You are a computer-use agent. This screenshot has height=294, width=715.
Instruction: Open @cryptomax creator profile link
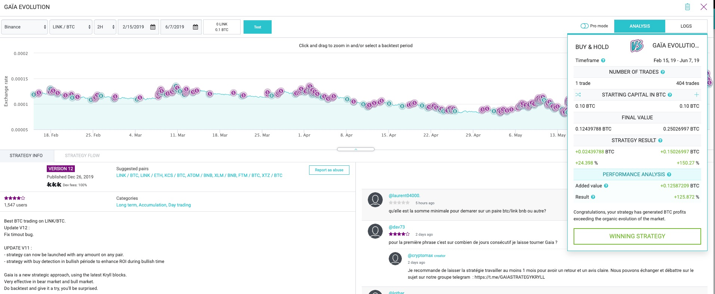[420, 255]
